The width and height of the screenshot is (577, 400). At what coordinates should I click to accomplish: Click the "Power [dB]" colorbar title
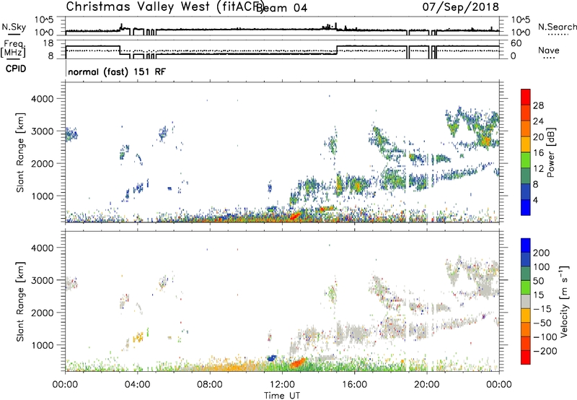[x=550, y=152]
